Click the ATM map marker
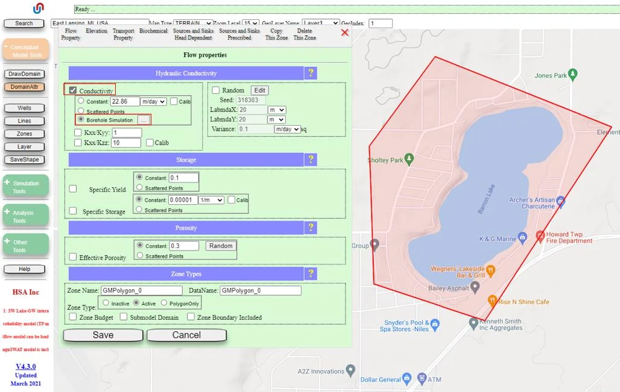 click(422, 379)
